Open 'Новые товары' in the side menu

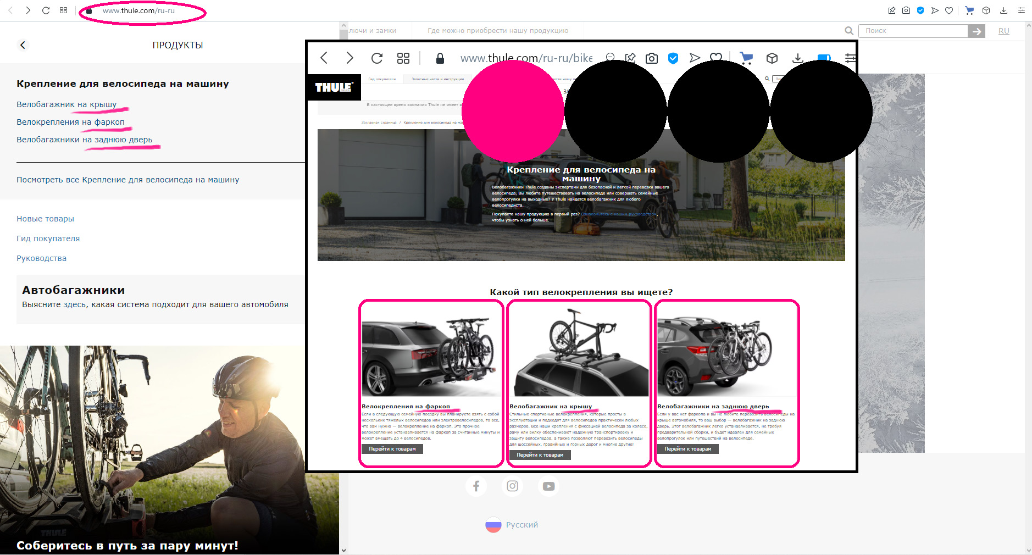(x=45, y=219)
